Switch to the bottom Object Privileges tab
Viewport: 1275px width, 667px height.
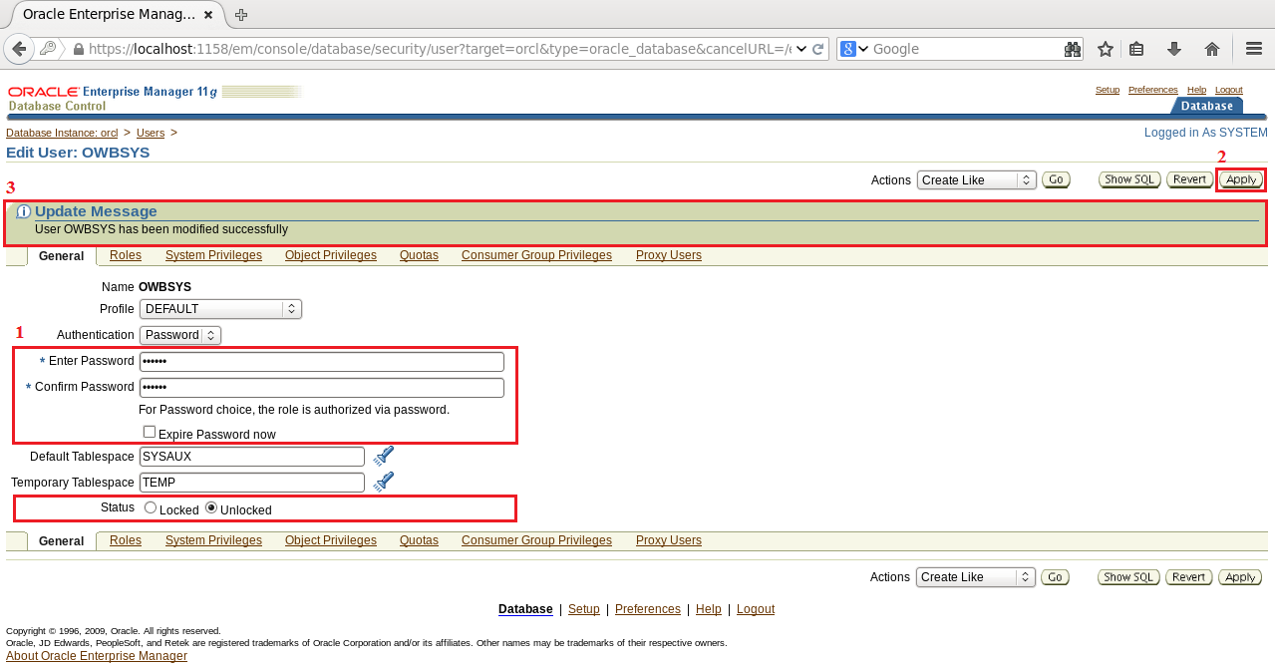pyautogui.click(x=331, y=540)
